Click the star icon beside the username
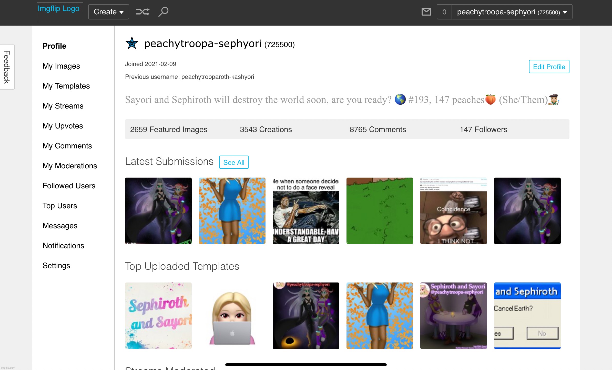 [x=132, y=43]
